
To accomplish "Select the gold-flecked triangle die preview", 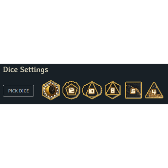I will pyautogui.click(x=154, y=90).
